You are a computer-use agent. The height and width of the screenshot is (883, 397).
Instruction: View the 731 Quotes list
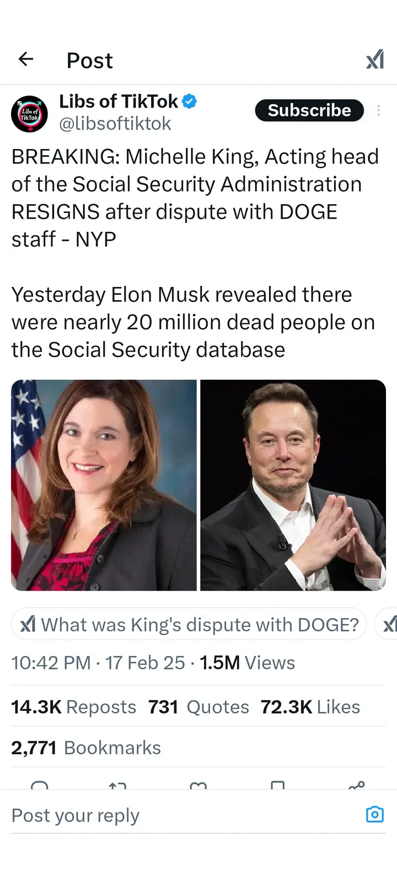tap(198, 707)
